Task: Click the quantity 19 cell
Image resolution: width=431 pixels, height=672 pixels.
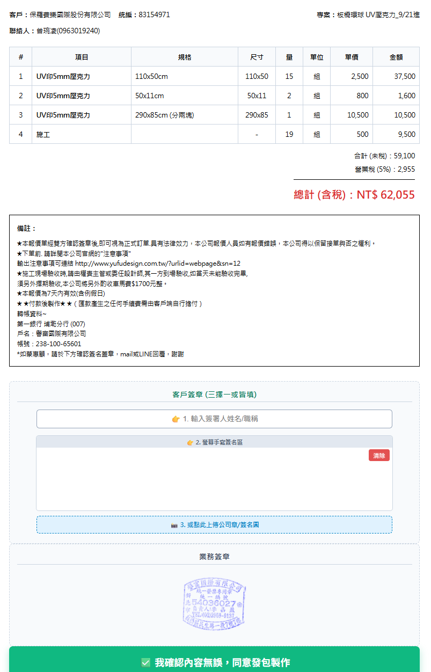Action: coord(289,134)
